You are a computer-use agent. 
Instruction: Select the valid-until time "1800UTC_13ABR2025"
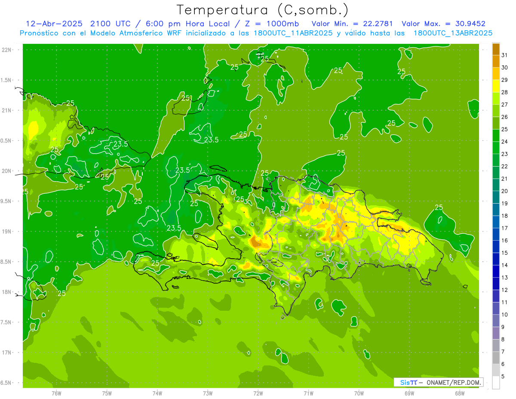(x=453, y=33)
